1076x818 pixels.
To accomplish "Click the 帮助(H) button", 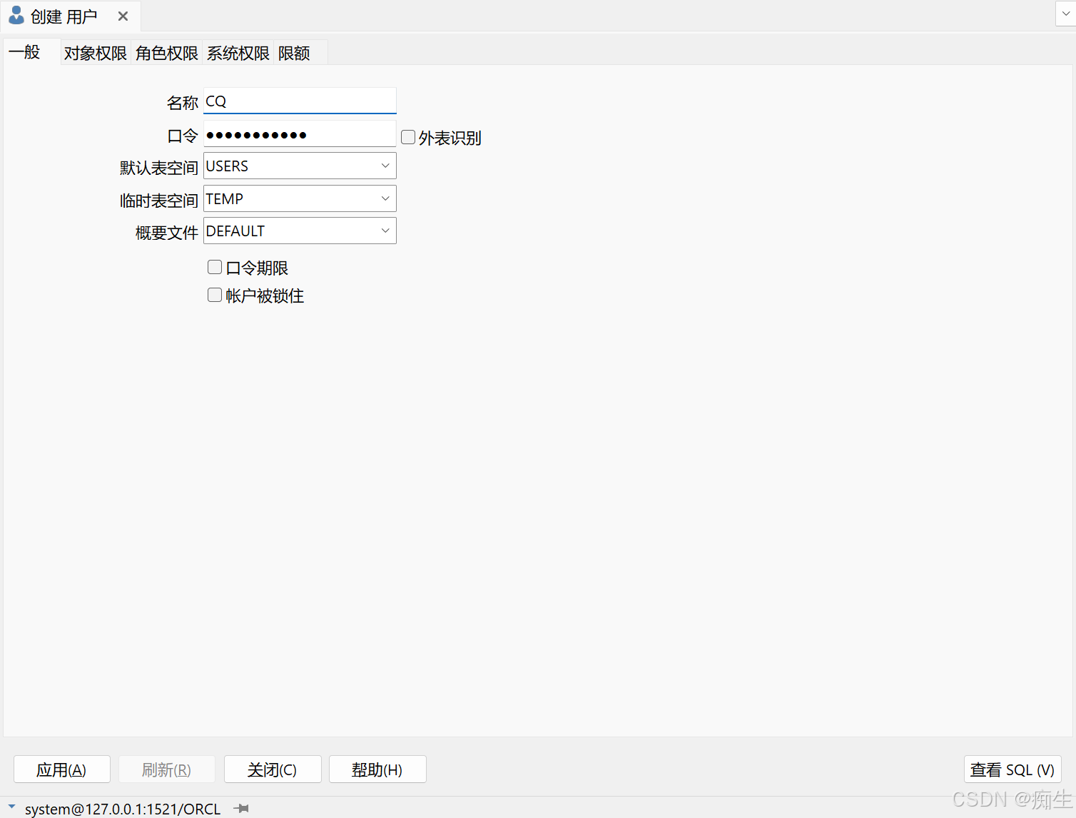I will coord(377,769).
